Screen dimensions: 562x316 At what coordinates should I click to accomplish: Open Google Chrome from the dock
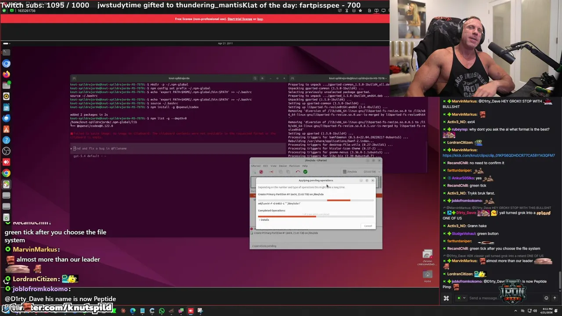tap(6, 173)
